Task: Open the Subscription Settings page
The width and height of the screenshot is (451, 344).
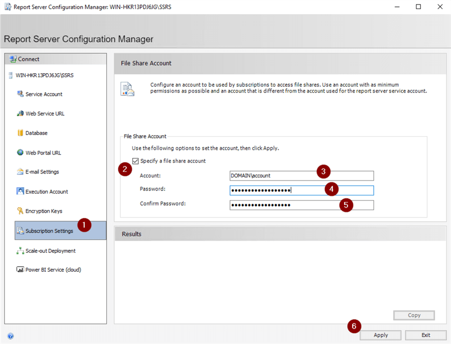Action: point(49,231)
